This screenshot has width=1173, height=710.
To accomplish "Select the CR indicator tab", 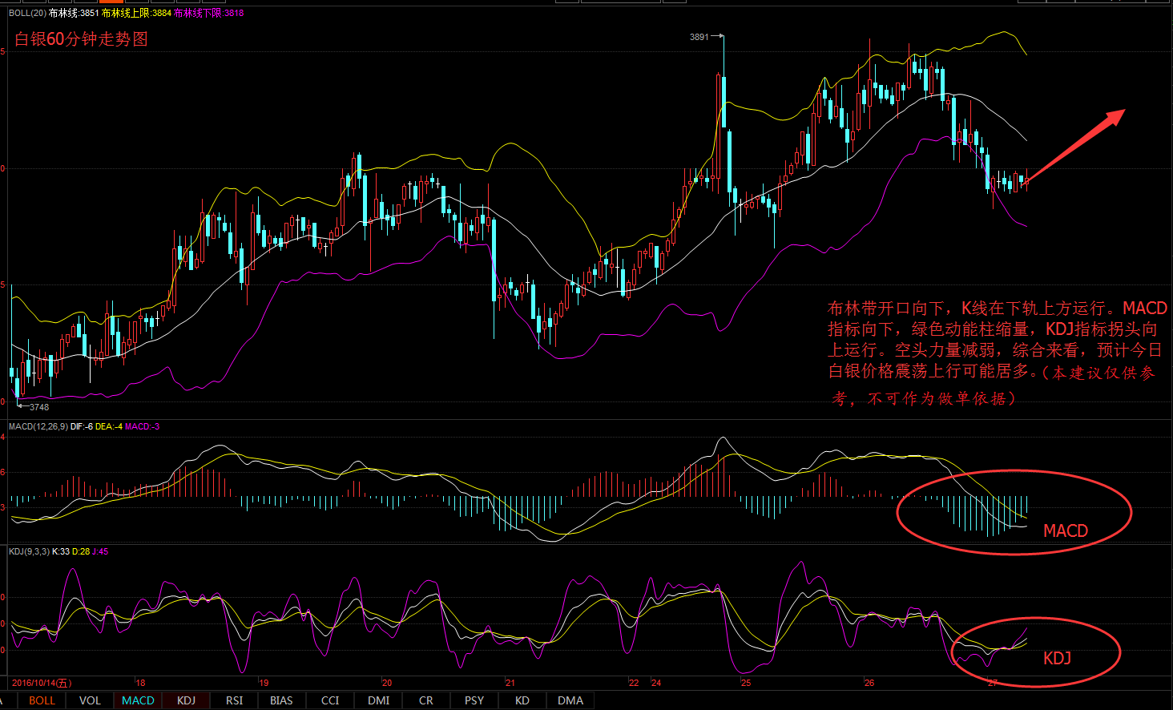I will click(426, 700).
